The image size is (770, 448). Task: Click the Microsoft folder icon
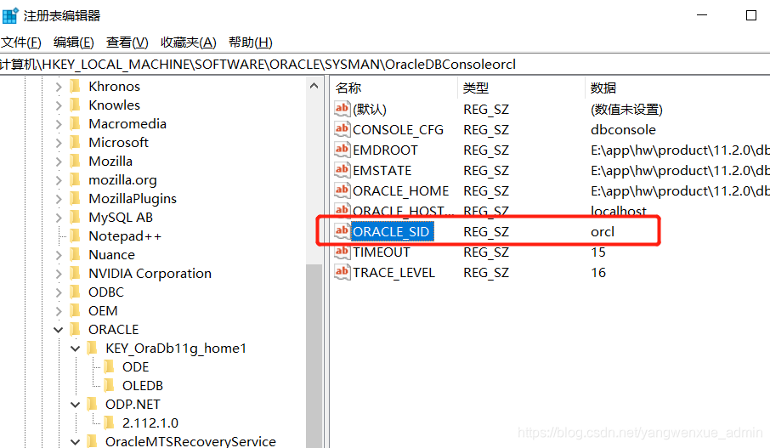tap(75, 143)
